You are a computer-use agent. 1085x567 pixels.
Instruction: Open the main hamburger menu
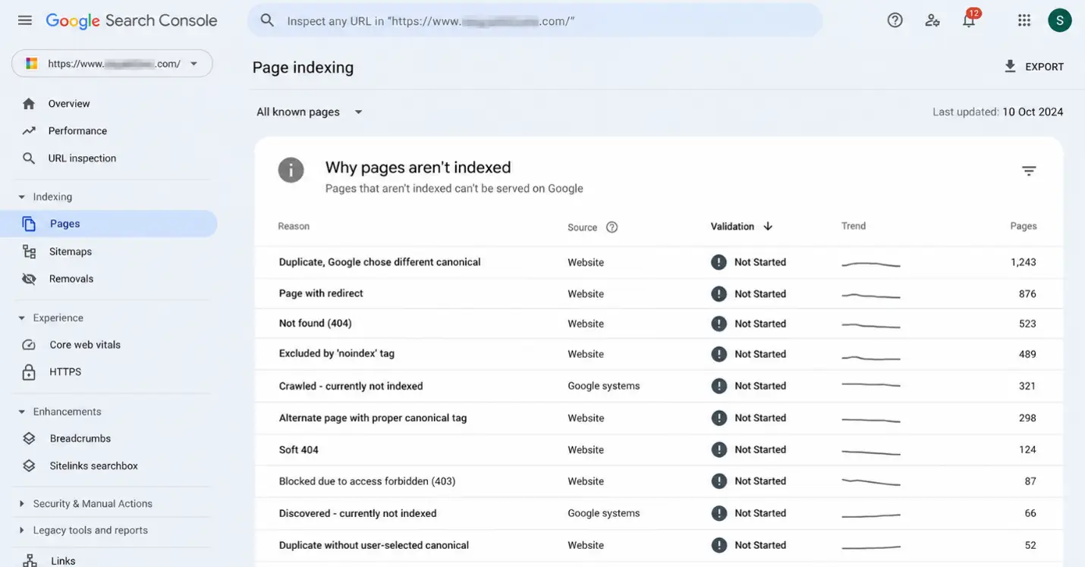[x=25, y=20]
